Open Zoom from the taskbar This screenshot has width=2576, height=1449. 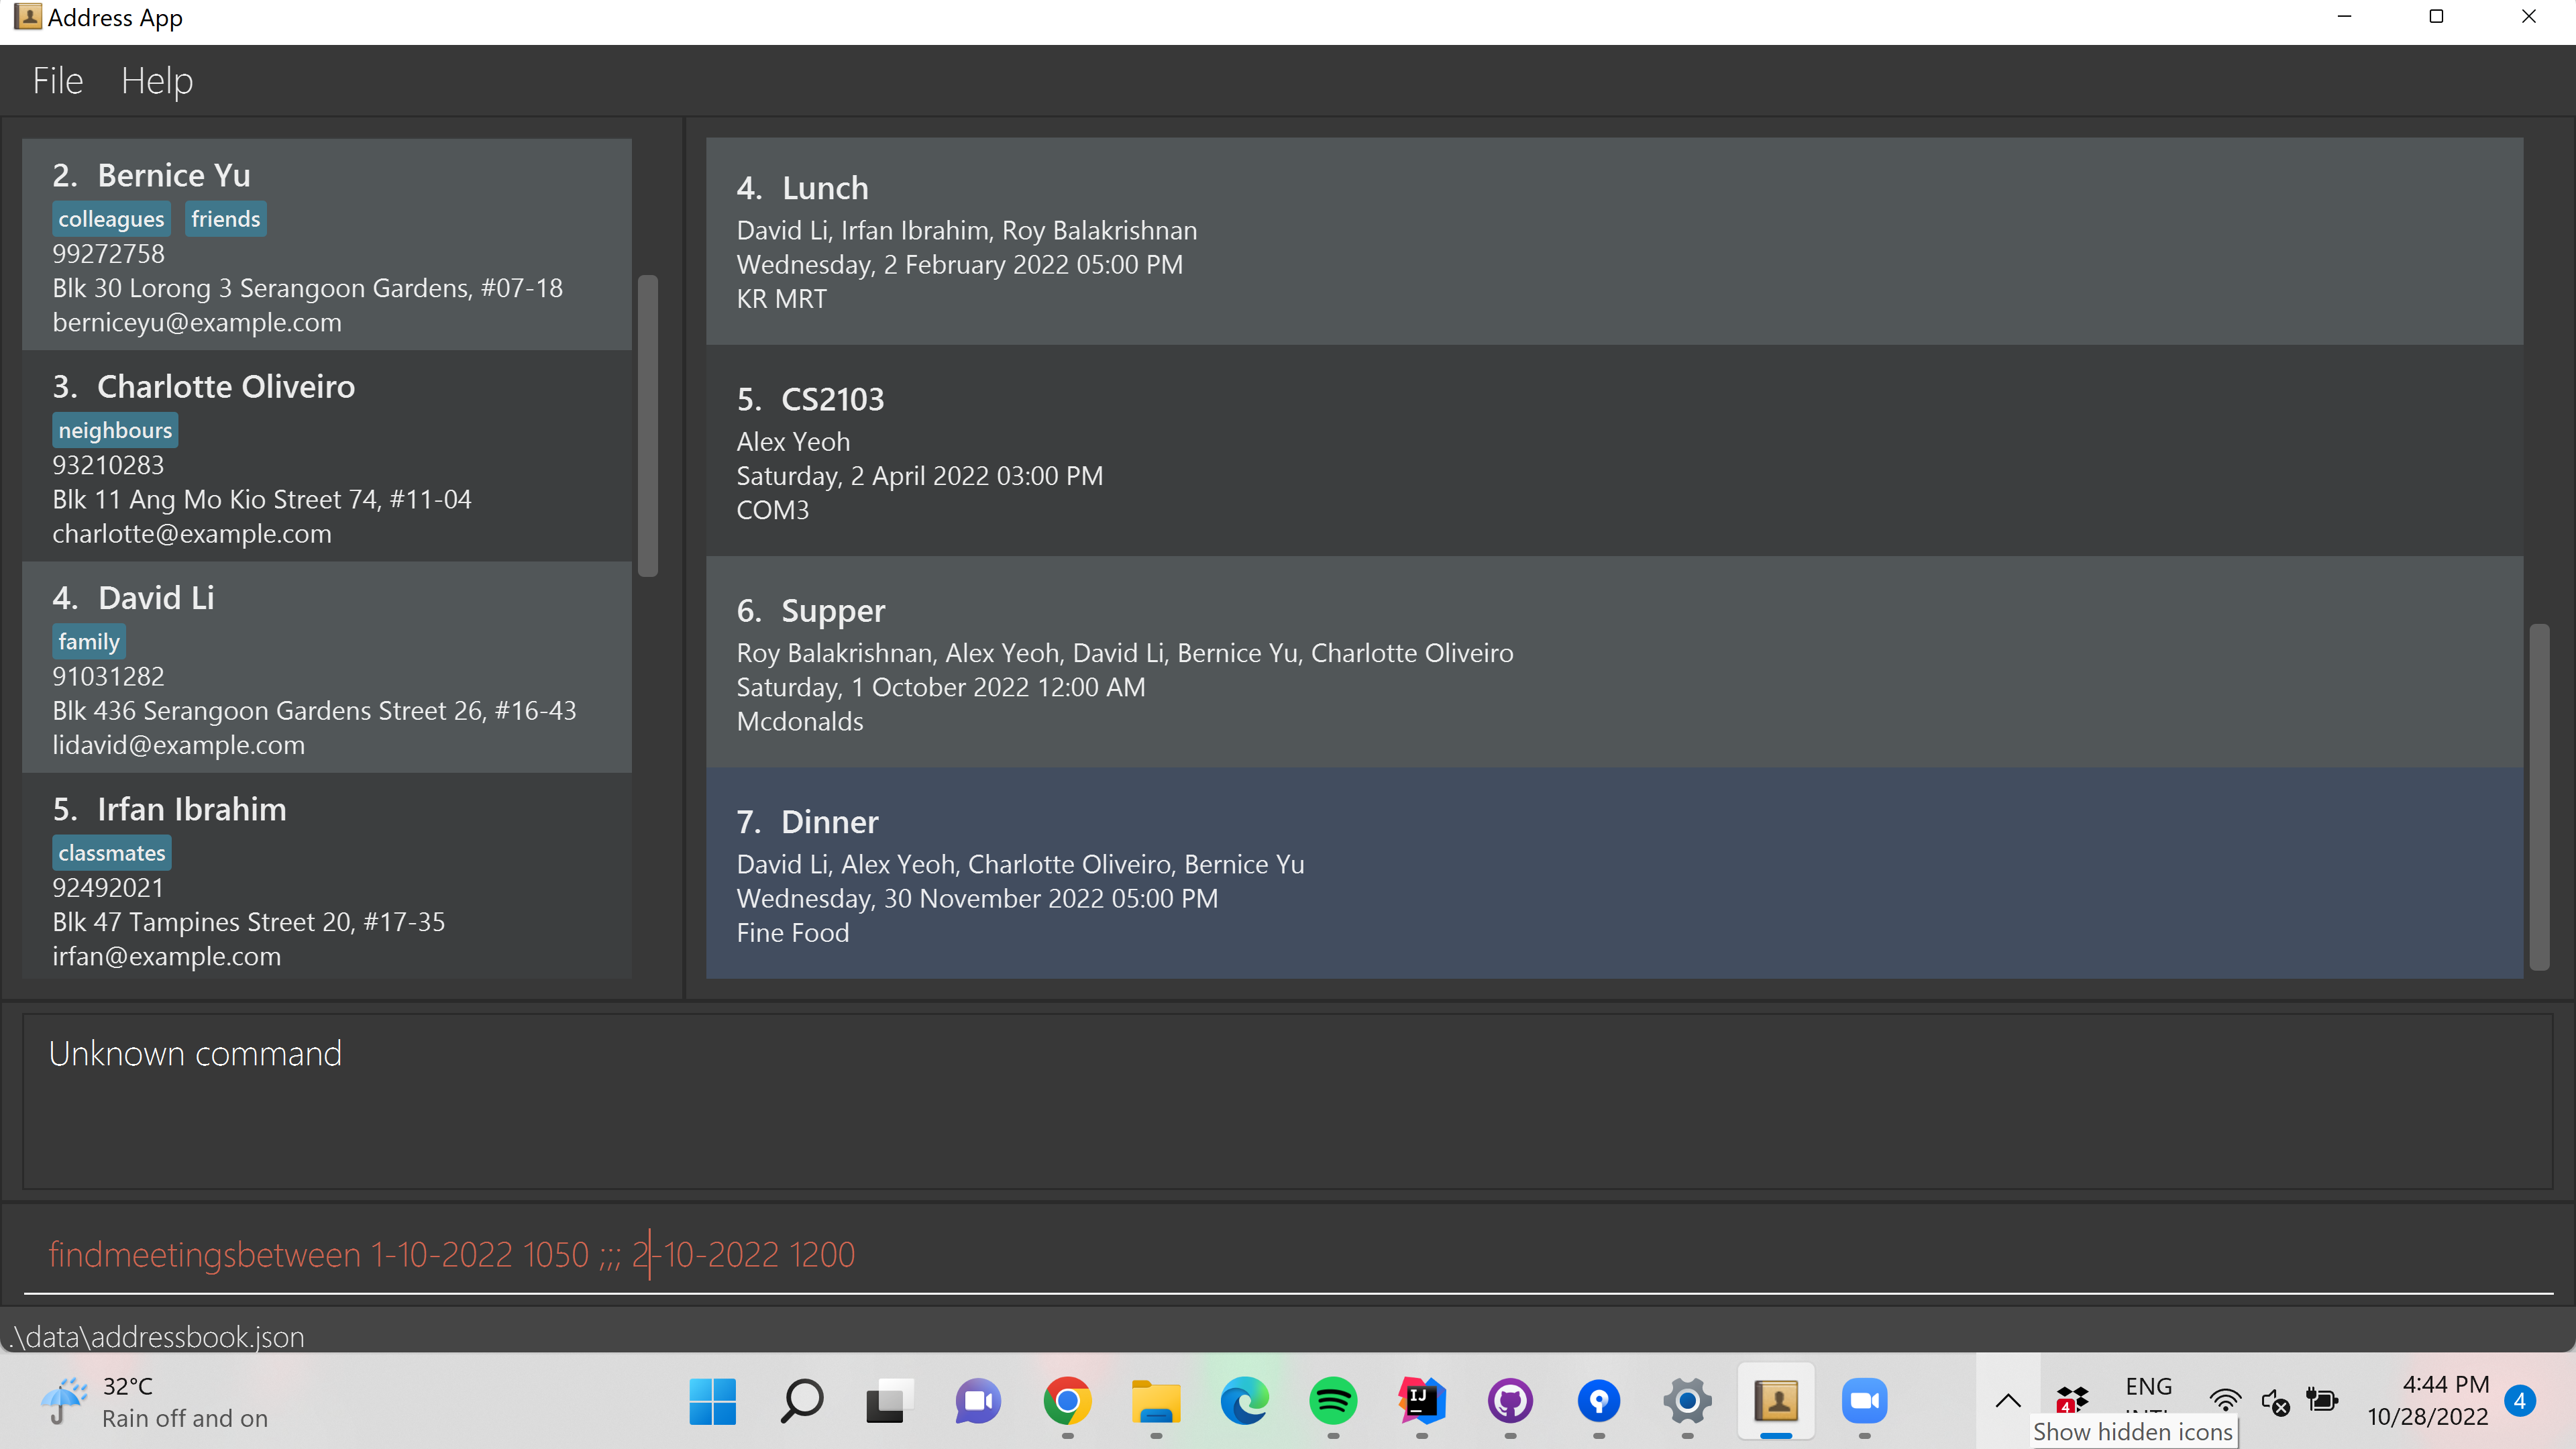(1864, 1401)
